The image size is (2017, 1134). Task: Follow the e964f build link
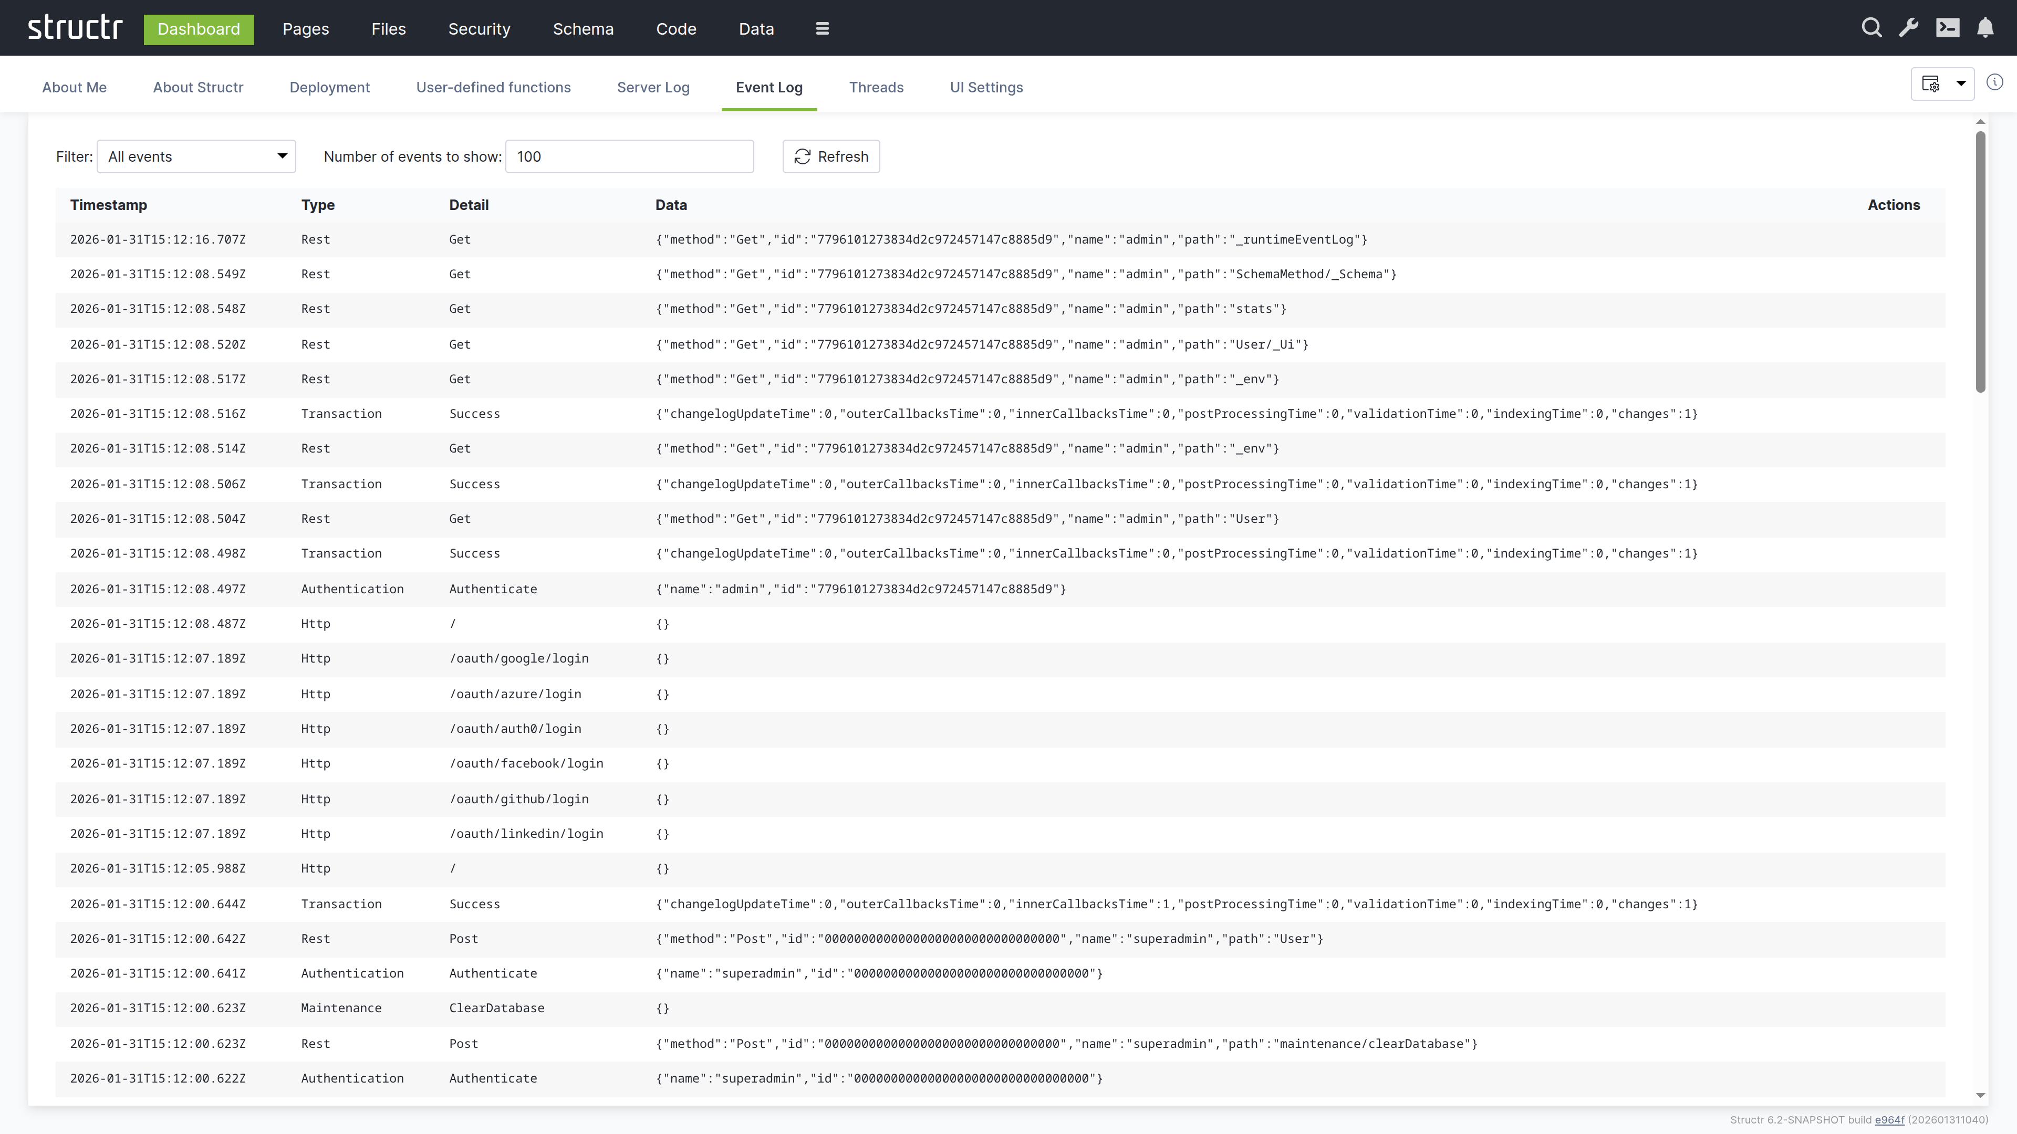pos(1889,1120)
